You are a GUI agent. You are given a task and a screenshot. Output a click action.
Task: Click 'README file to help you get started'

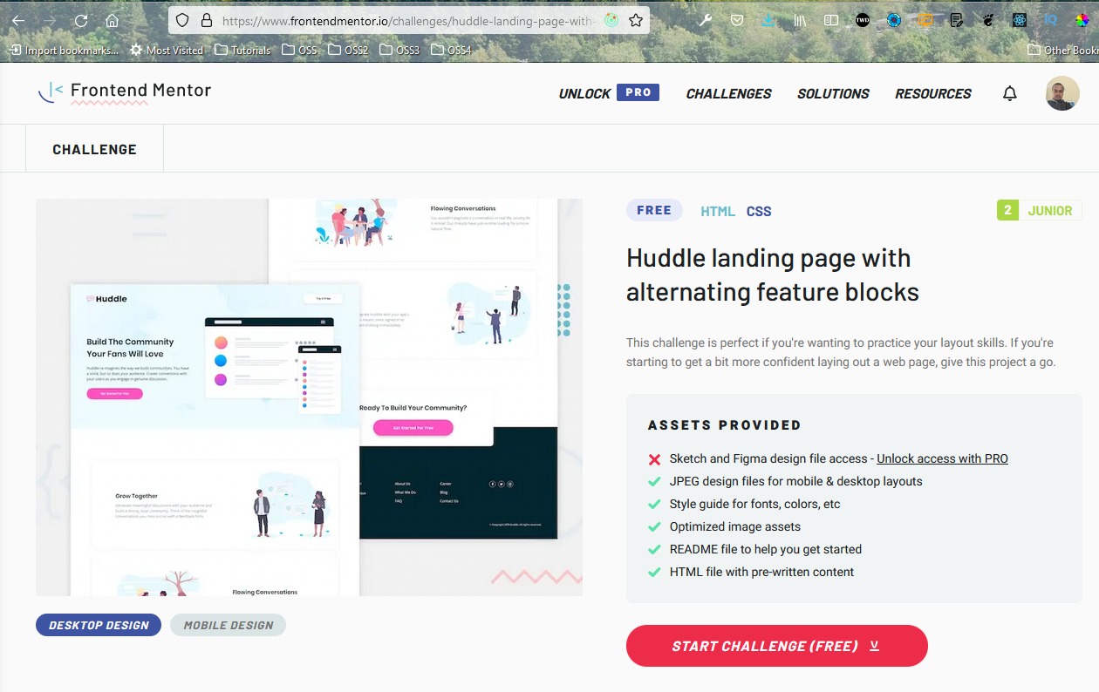click(765, 549)
